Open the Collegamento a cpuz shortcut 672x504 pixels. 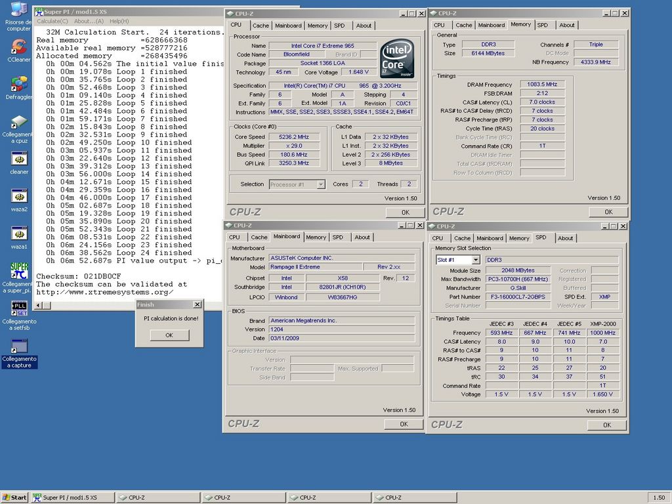click(x=19, y=129)
